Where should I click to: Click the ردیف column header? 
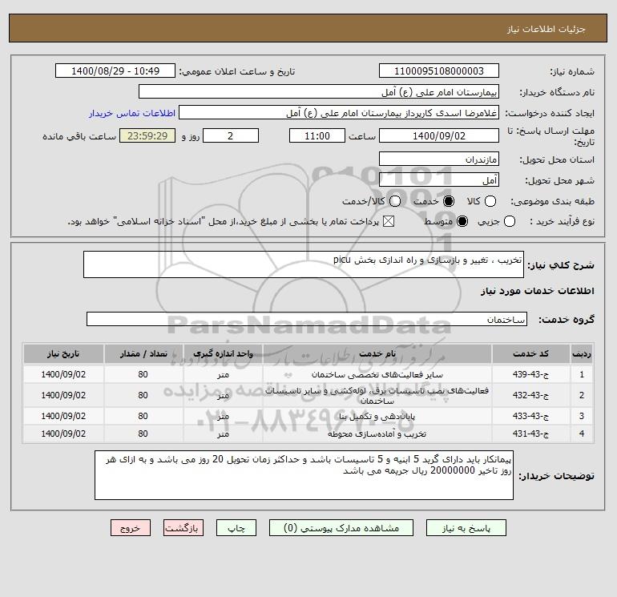click(x=582, y=353)
